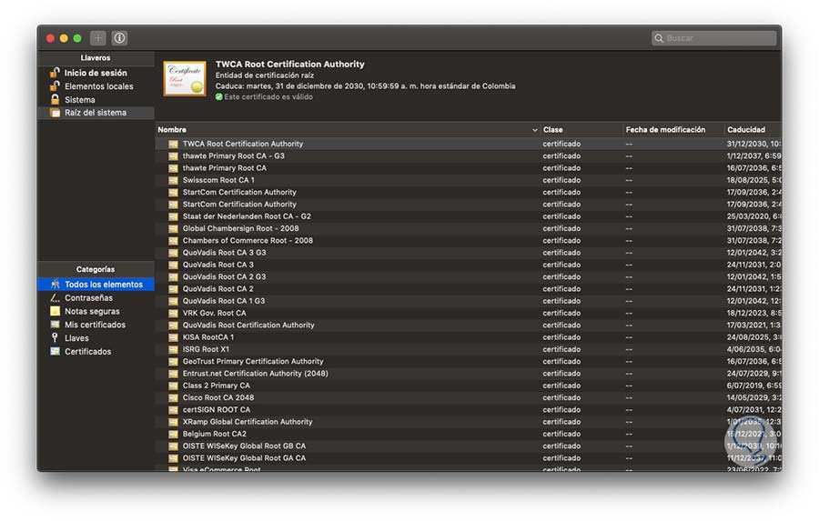Click certificate icon of ISRG Root X1

(x=174, y=349)
